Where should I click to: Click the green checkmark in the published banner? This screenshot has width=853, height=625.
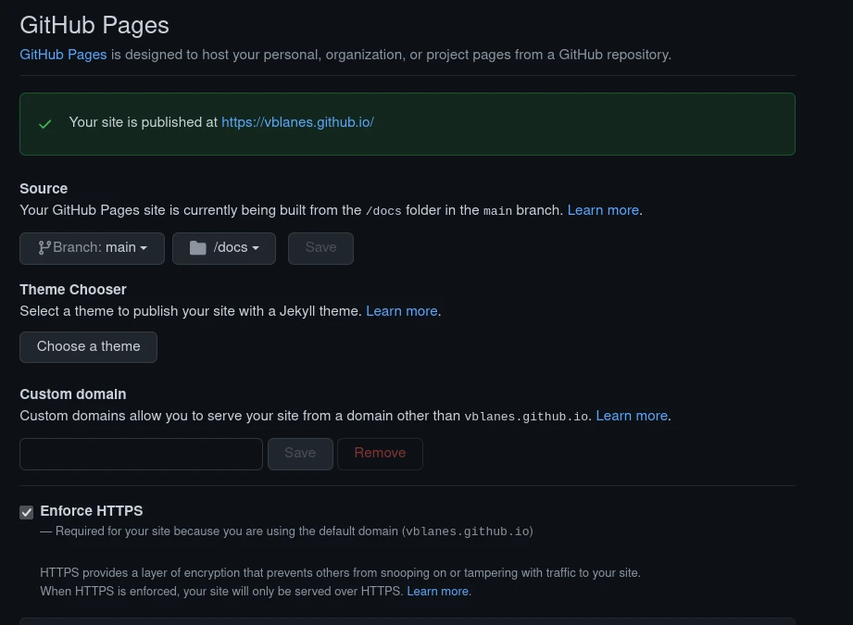pyautogui.click(x=44, y=123)
